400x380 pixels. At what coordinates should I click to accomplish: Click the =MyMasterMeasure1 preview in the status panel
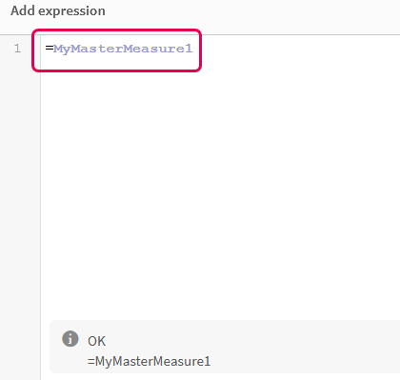149,361
